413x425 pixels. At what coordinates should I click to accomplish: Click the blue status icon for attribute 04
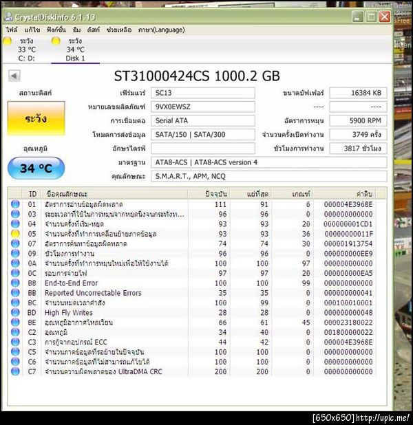(15, 224)
